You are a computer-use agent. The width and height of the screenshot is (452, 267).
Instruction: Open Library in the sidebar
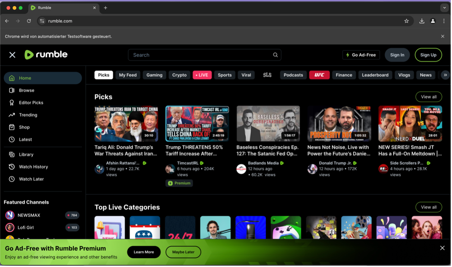click(x=43, y=155)
